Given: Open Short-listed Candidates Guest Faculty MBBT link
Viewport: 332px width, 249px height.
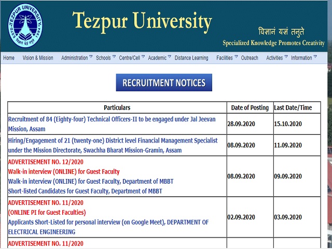Looking at the screenshot, I should [x=85, y=191].
